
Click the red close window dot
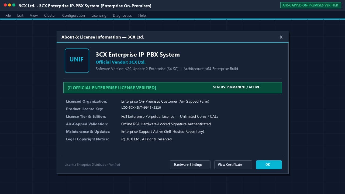tap(5, 5)
